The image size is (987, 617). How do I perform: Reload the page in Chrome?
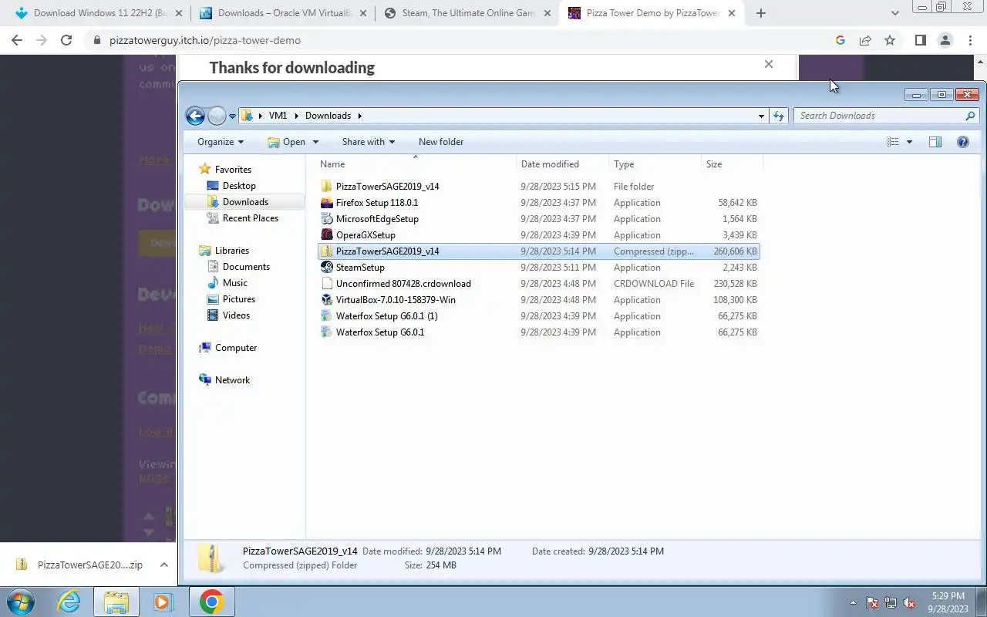tap(66, 40)
